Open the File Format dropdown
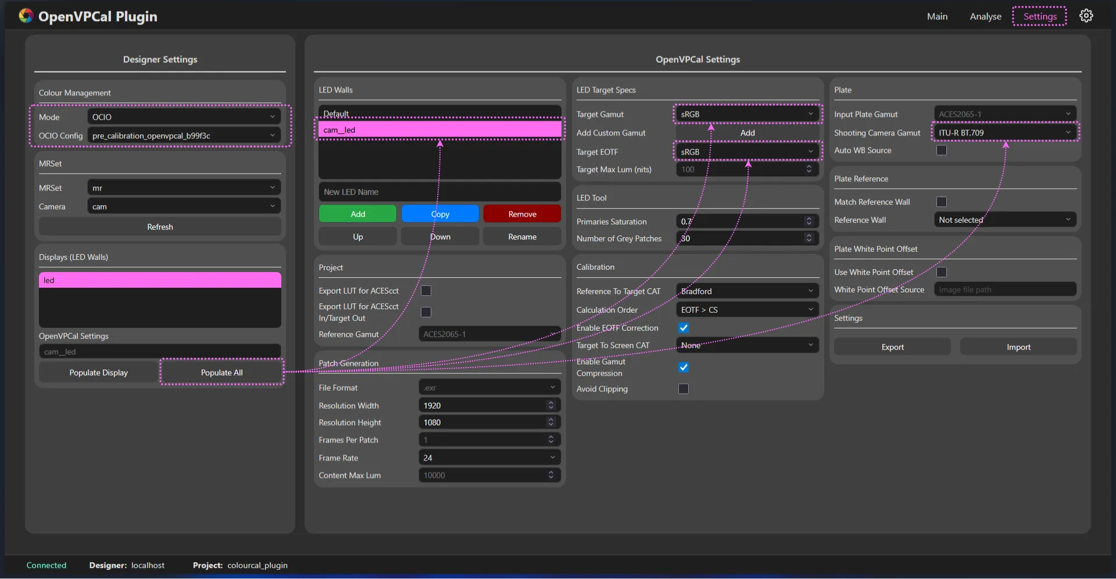This screenshot has width=1116, height=579. tap(489, 387)
